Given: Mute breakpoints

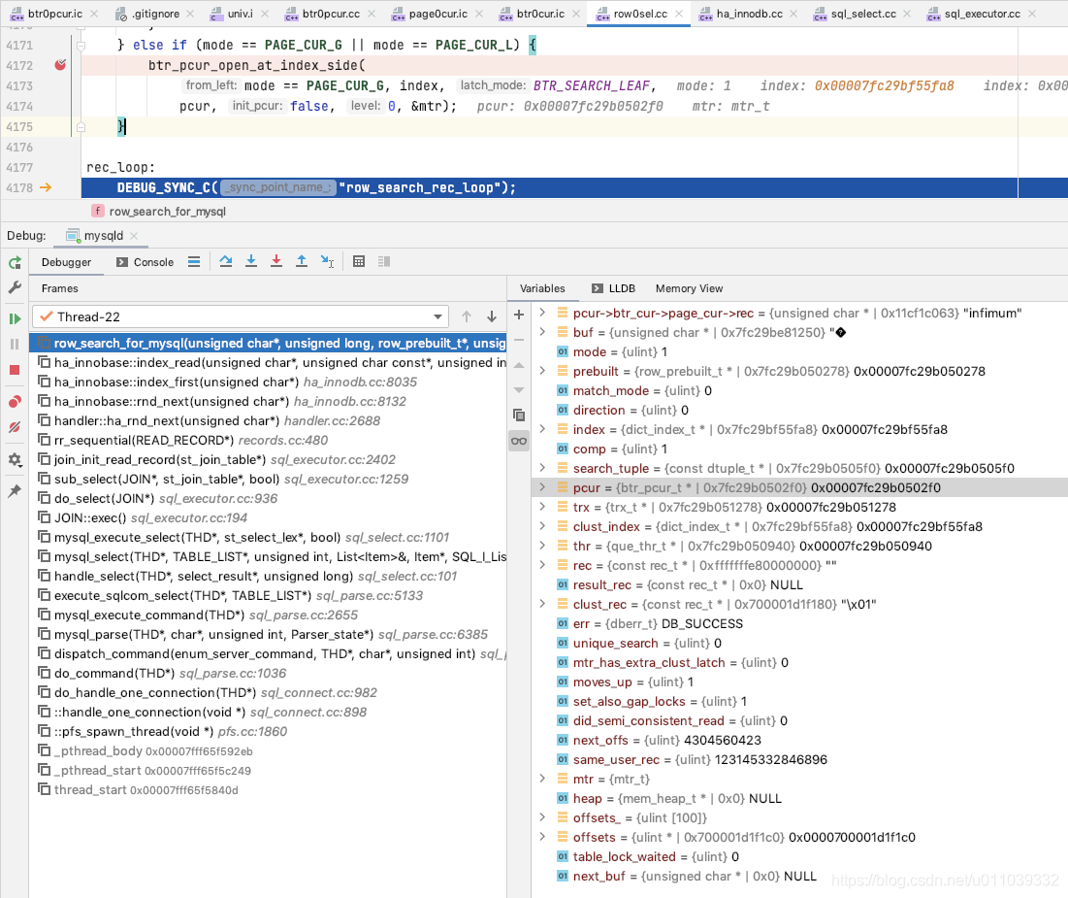Looking at the screenshot, I should coord(15,427).
